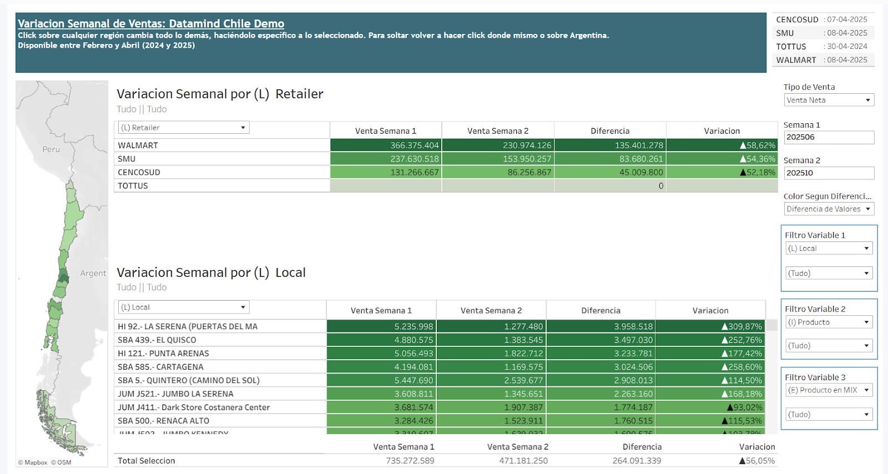
Task: Click the Semana 1 input field
Action: click(829, 137)
